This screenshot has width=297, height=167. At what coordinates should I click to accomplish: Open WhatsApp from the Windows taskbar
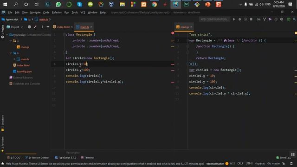coord(58,4)
